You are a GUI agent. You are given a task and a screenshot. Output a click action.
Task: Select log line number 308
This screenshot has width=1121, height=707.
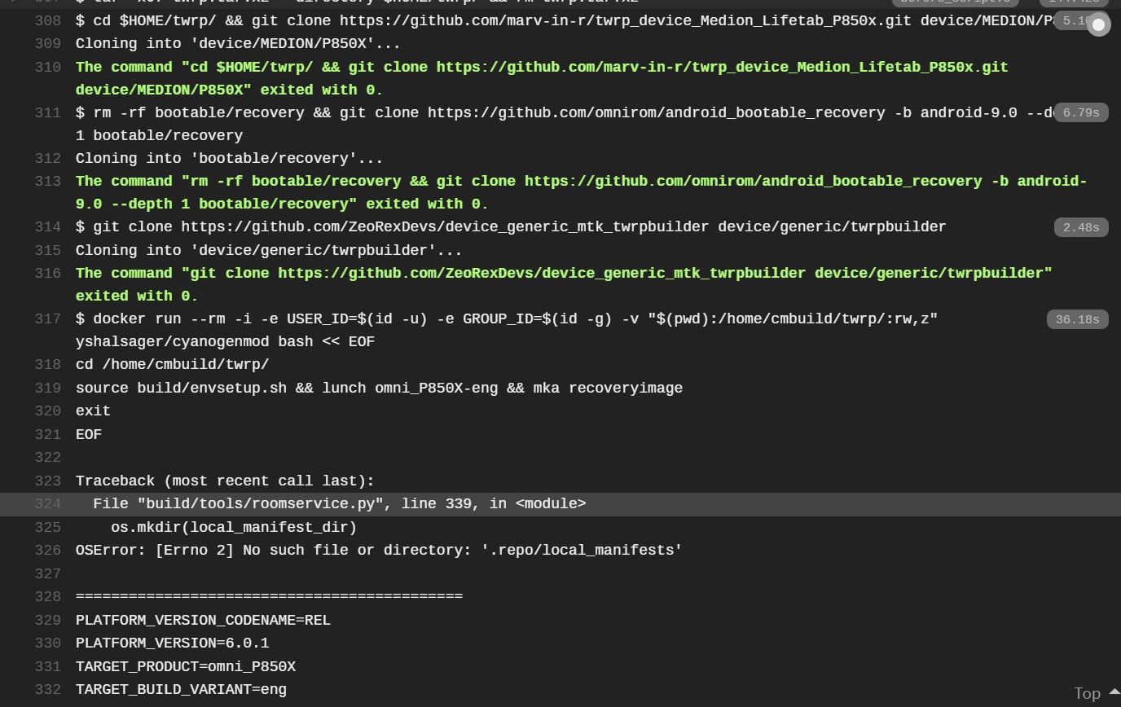(48, 20)
